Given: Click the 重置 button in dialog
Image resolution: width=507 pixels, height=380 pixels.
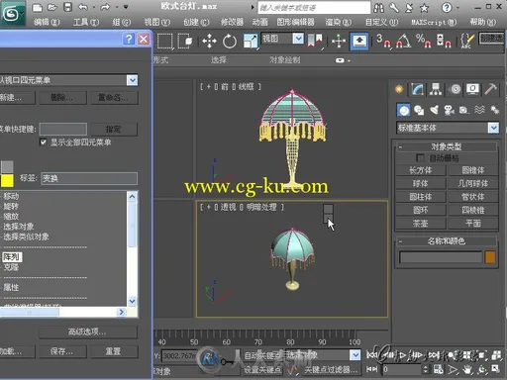Looking at the screenshot, I should point(113,351).
